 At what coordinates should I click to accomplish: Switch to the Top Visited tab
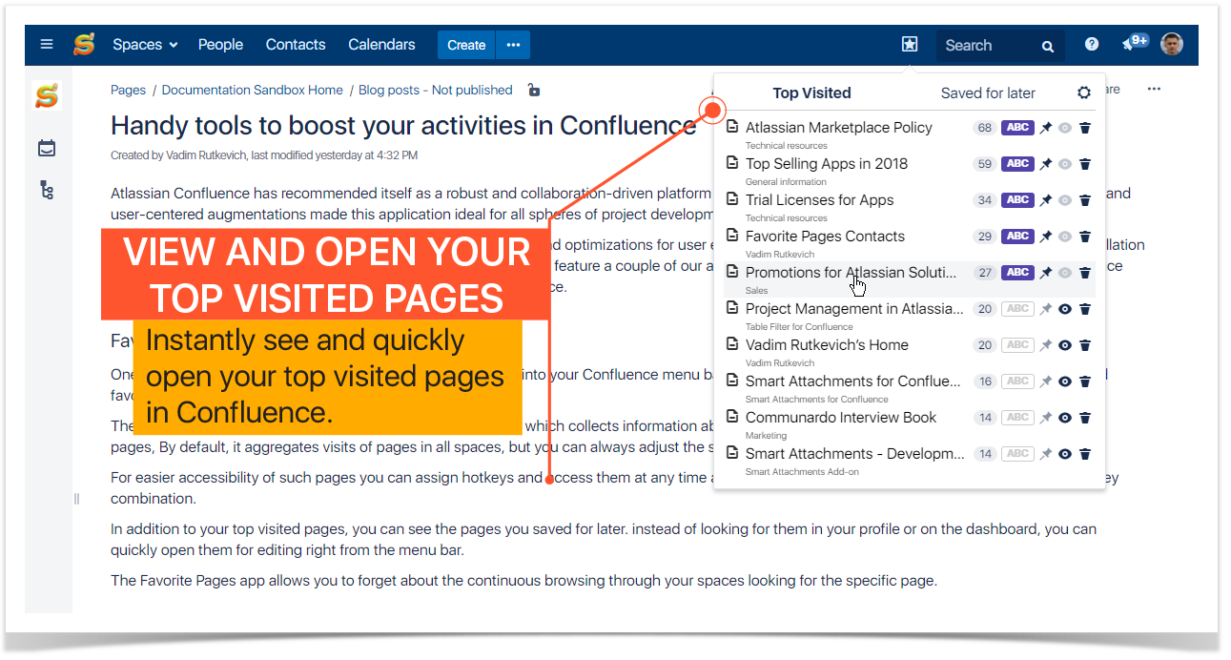(811, 93)
